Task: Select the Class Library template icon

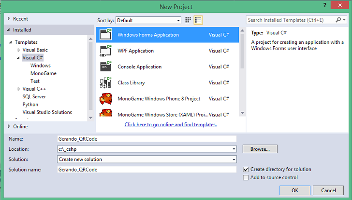Action: [106, 82]
